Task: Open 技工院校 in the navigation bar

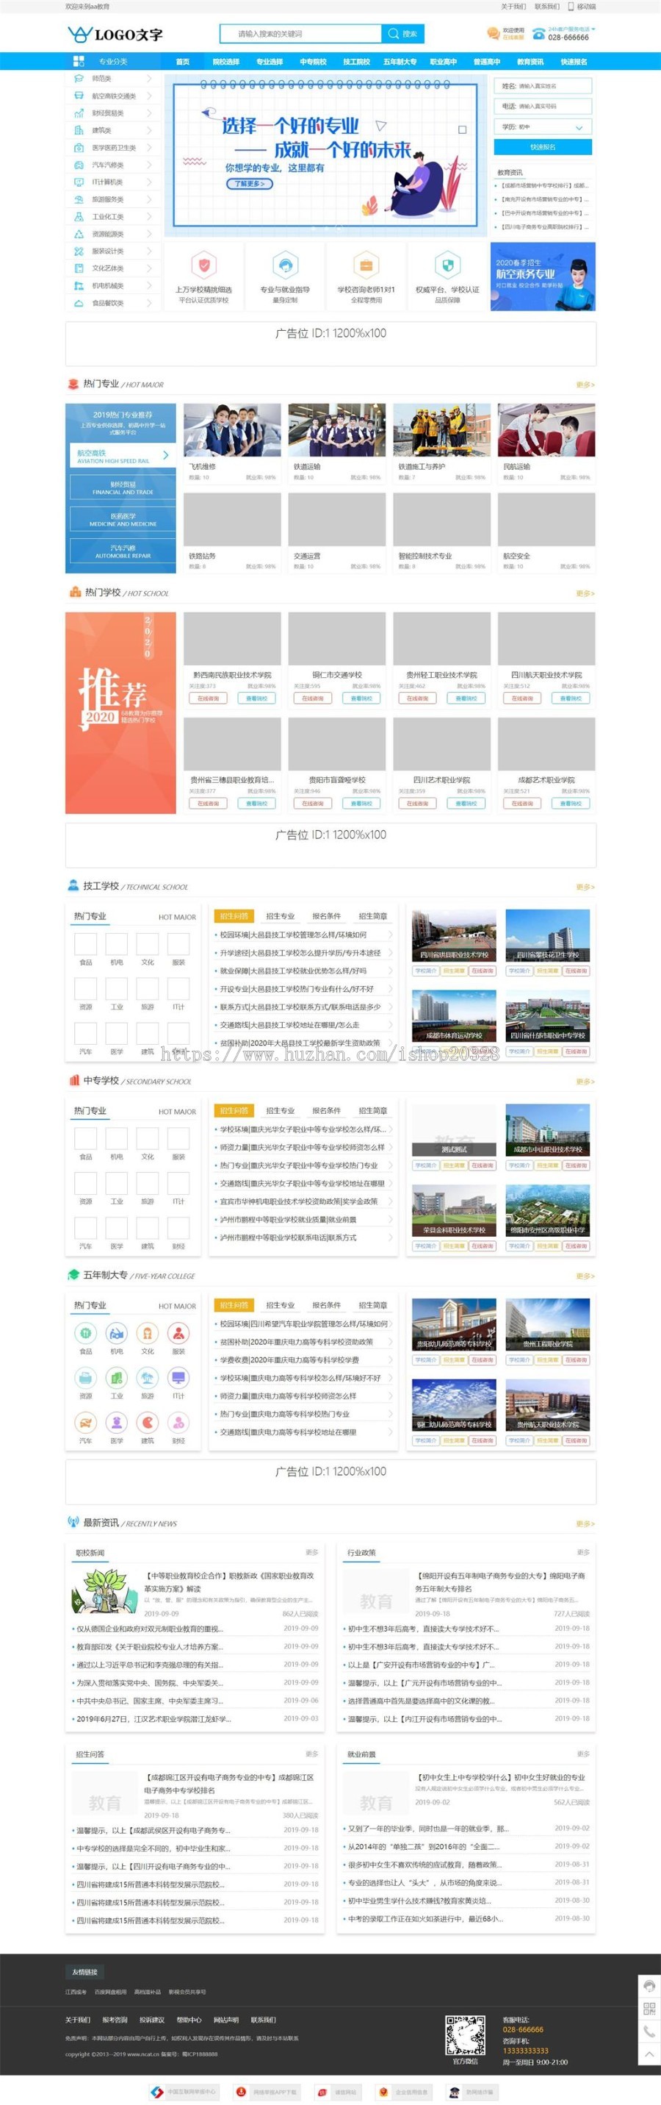Action: [x=355, y=61]
